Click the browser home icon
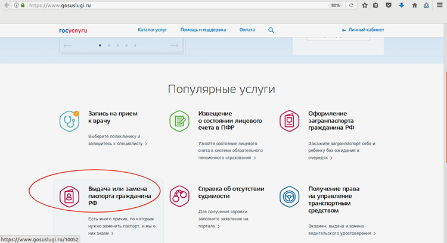This screenshot has height=243, width=447. coord(414,5)
